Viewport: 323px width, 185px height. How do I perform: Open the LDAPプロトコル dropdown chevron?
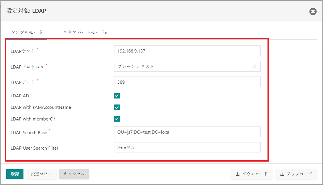point(255,66)
